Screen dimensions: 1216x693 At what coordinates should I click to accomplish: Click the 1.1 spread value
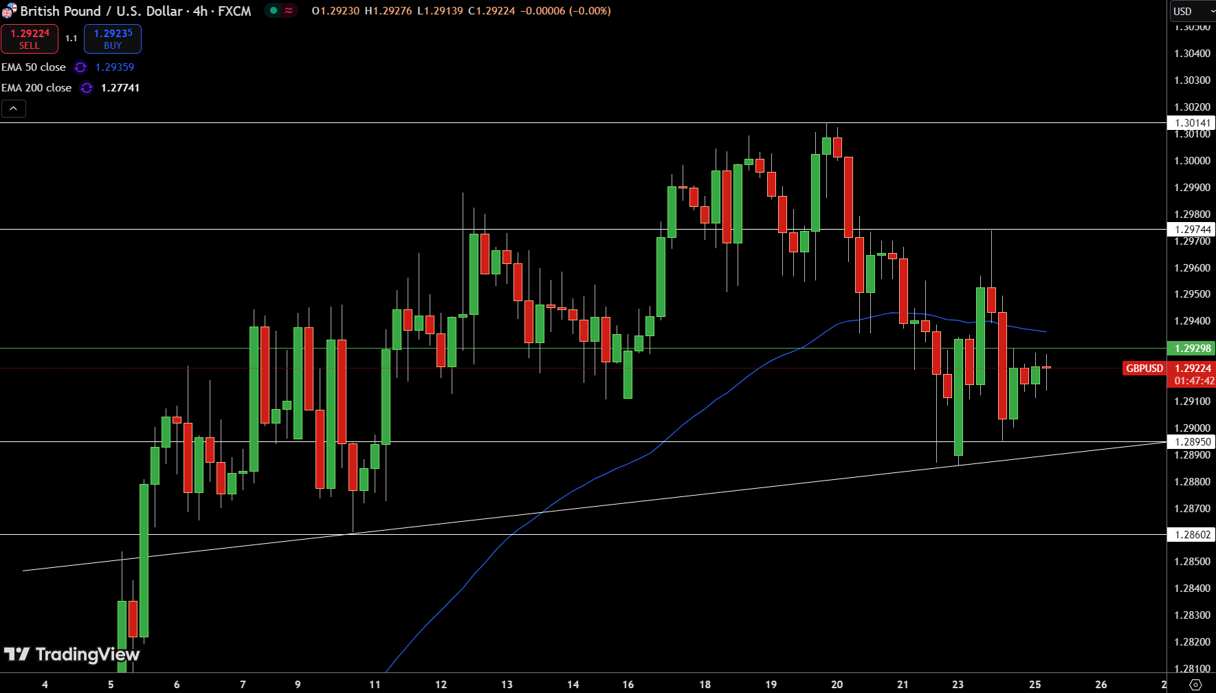pos(71,38)
